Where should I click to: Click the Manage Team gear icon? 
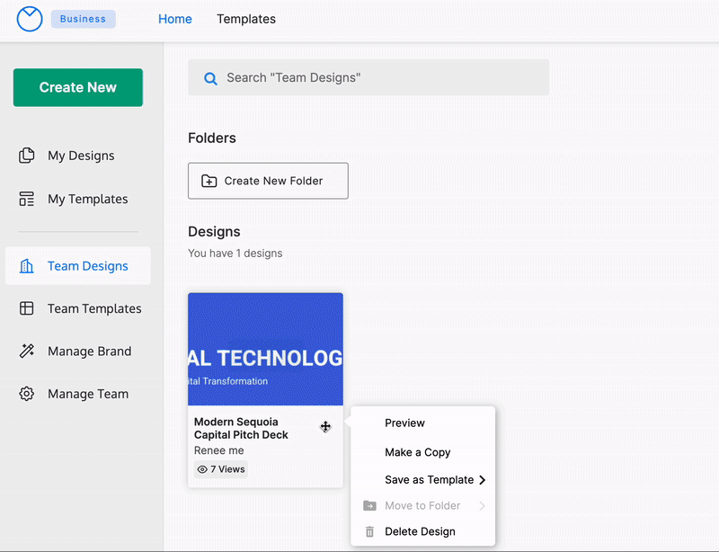point(27,394)
